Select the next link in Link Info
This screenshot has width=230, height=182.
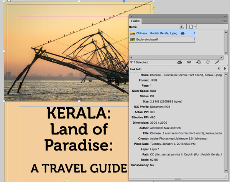click(225, 68)
